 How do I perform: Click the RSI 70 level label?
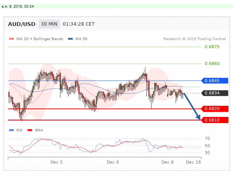click(207, 138)
